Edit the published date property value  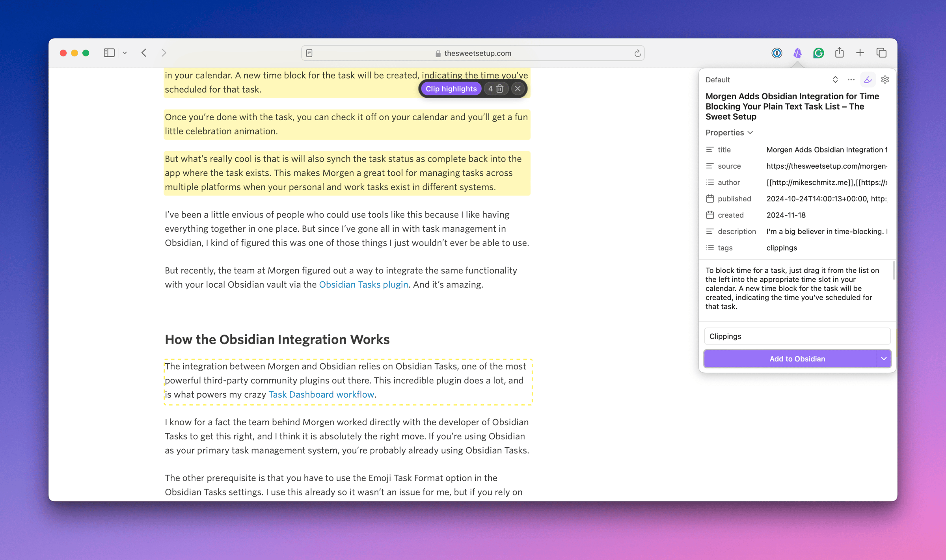(x=827, y=199)
